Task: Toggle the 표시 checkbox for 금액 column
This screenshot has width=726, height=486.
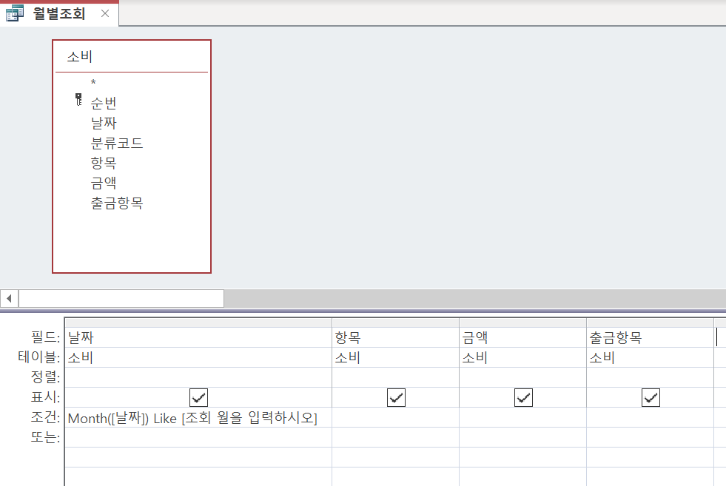Action: pyautogui.click(x=523, y=397)
